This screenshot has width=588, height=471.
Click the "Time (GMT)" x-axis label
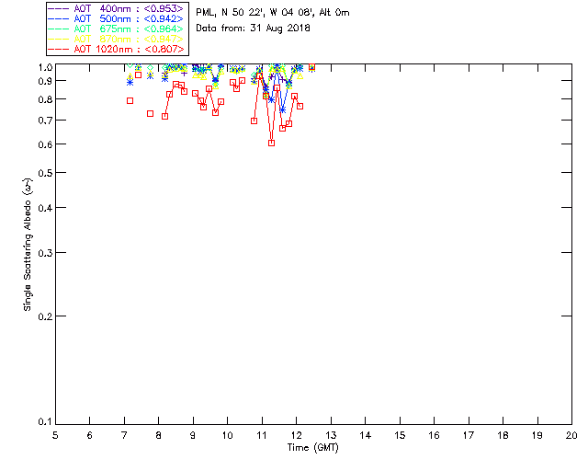[x=312, y=448]
